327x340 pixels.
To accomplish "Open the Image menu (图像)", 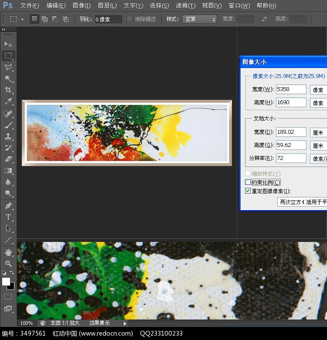I will point(82,5).
